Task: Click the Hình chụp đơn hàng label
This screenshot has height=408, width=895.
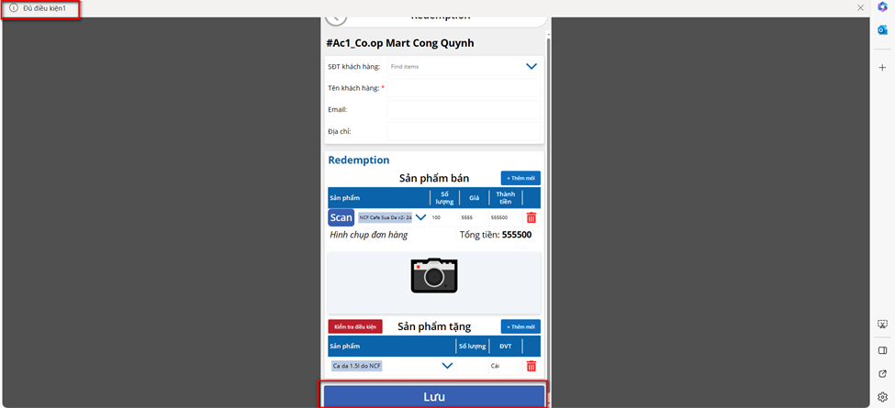Action: coord(369,234)
